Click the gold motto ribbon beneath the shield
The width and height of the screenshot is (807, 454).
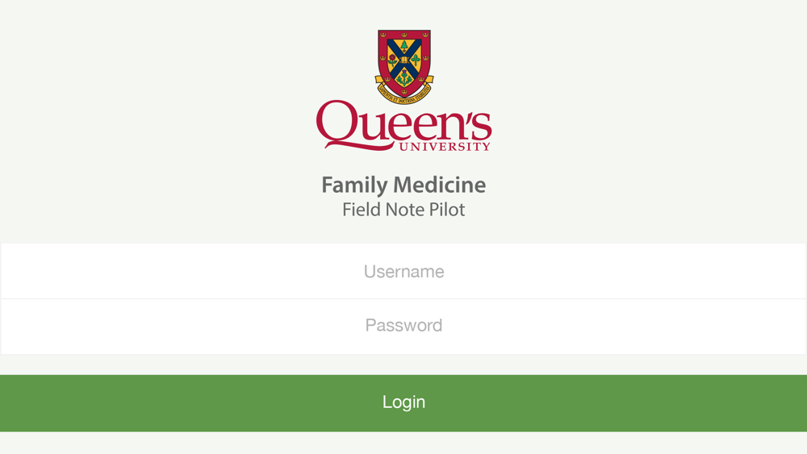pyautogui.click(x=404, y=91)
